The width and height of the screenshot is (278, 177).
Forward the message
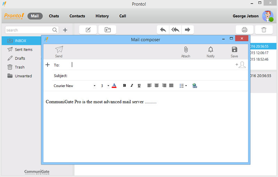(x=188, y=30)
